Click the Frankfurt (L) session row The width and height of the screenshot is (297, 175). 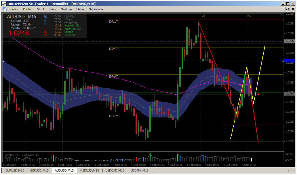pos(67,28)
